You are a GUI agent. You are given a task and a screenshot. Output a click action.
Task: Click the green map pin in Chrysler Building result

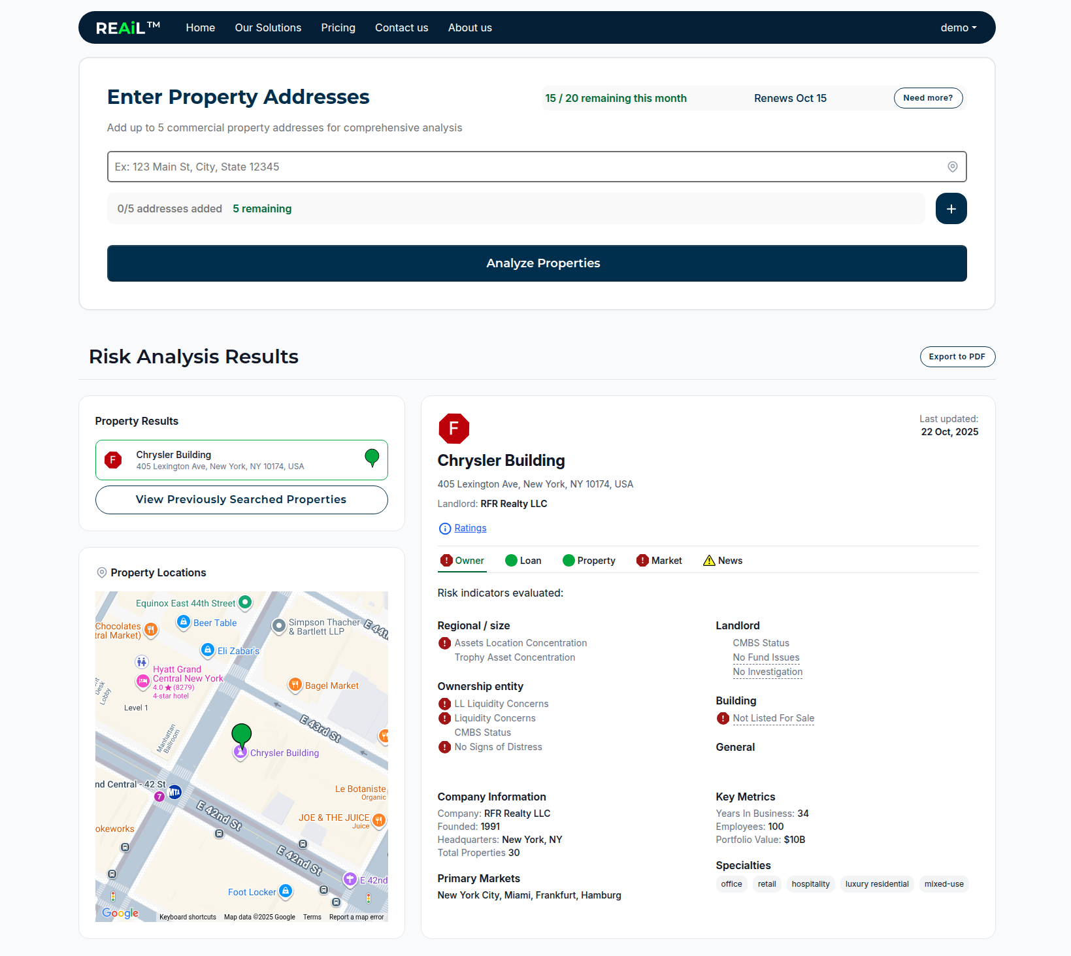tap(372, 457)
